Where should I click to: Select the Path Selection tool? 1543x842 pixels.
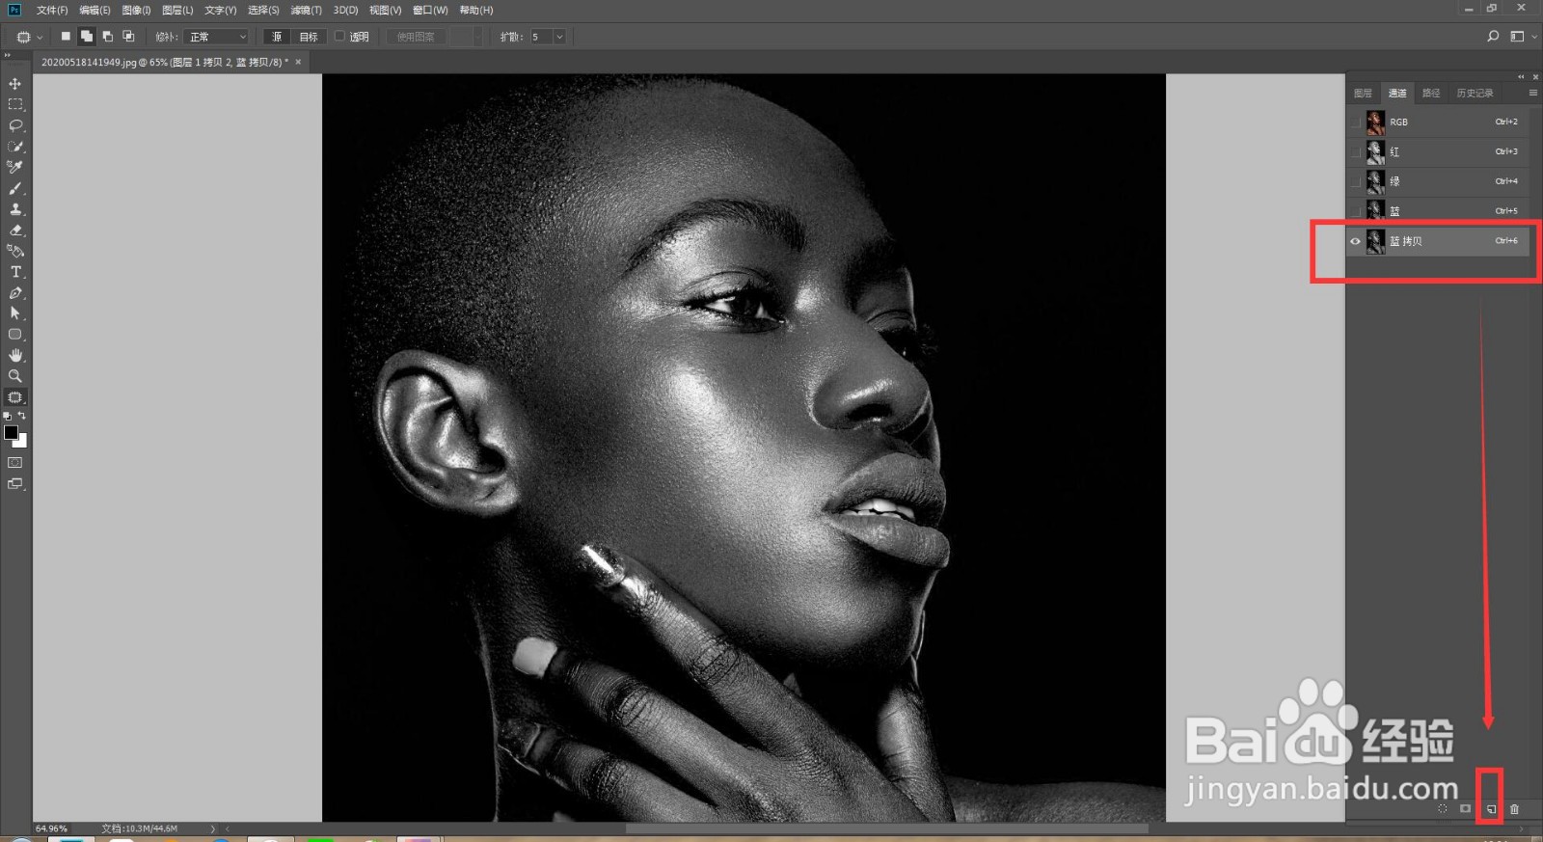click(15, 313)
